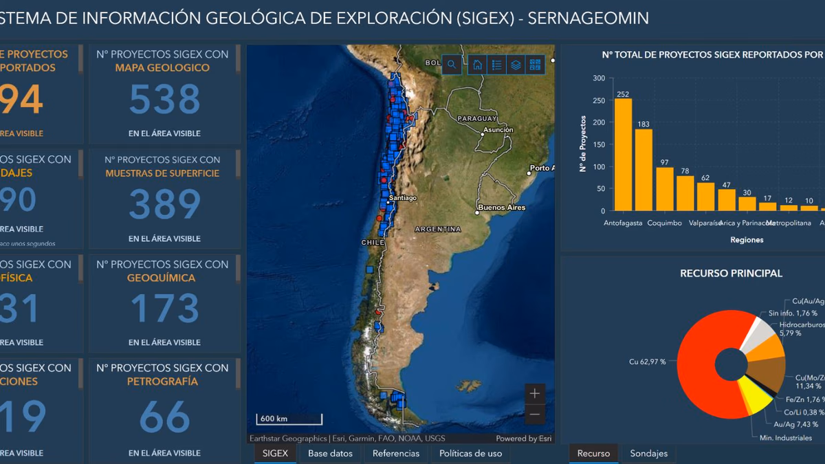Open the map layers stack icon

[516, 65]
